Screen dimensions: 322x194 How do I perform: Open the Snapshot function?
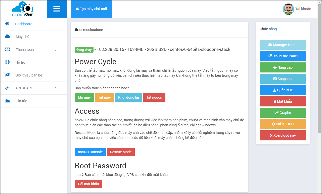[x=283, y=79]
